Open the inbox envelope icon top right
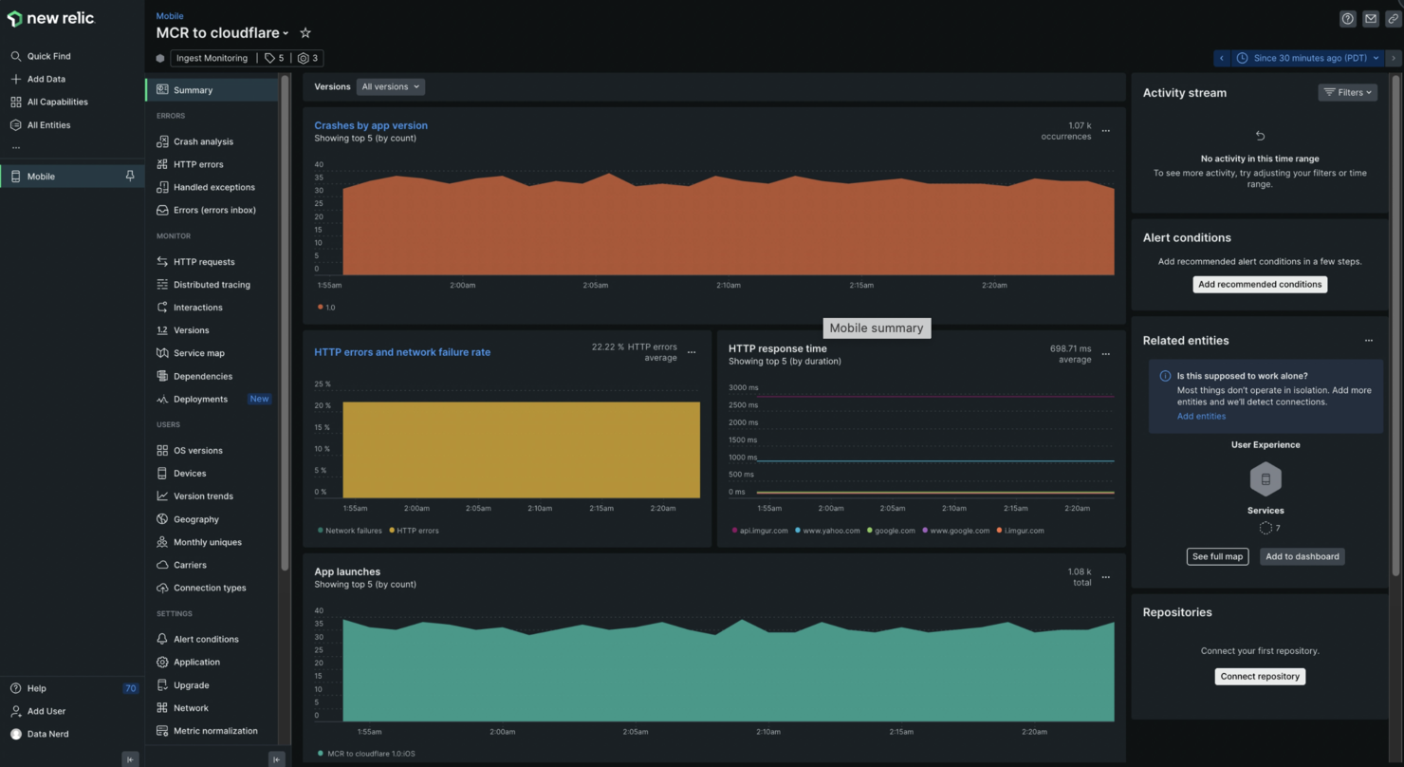 point(1370,18)
